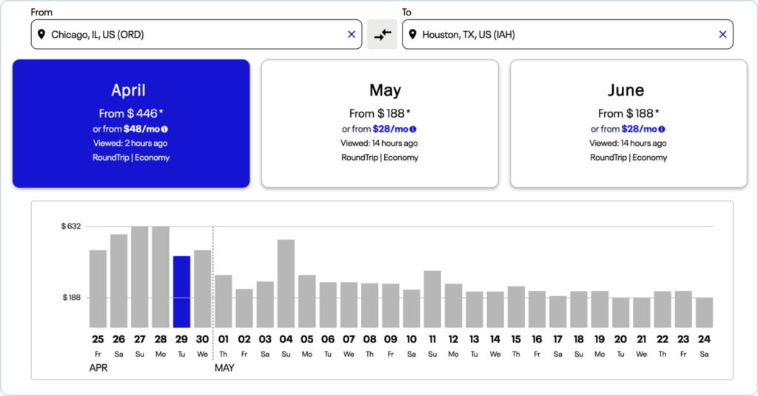This screenshot has height=396, width=758.
Task: Select the April 27 Sunday bar
Action: 140,277
